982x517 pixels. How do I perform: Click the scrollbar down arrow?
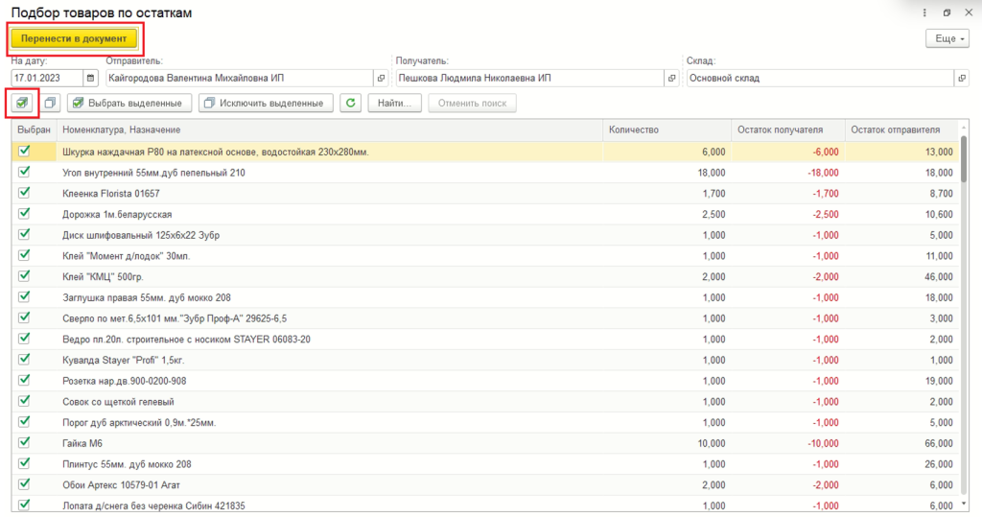tap(964, 505)
